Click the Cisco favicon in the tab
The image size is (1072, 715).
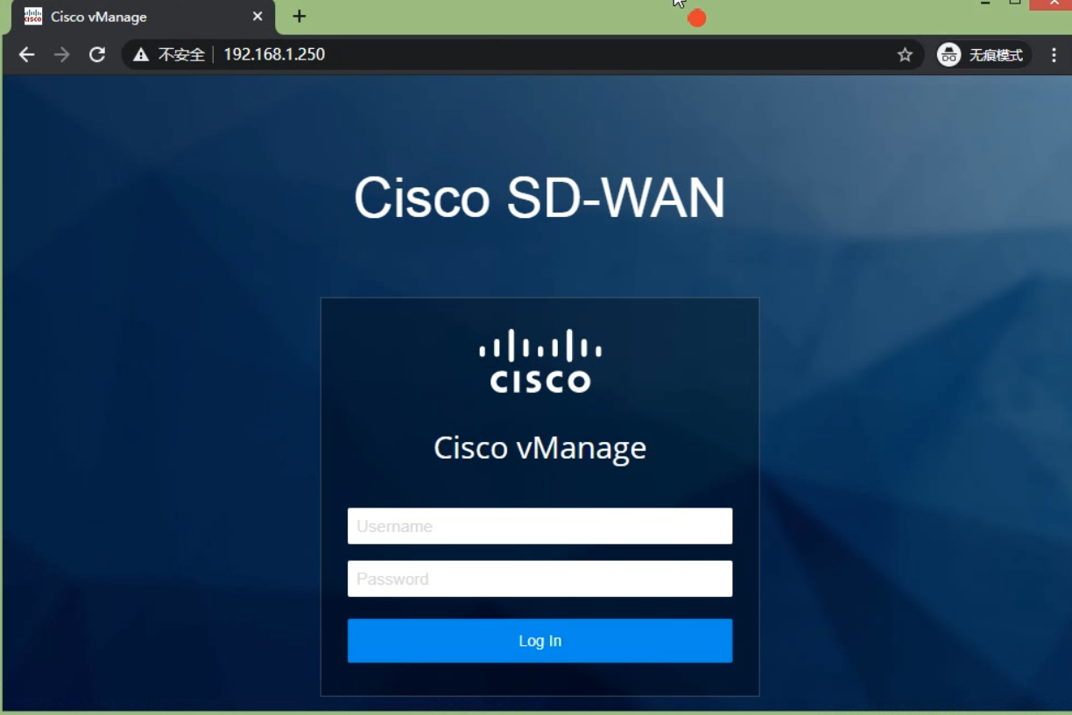[33, 17]
